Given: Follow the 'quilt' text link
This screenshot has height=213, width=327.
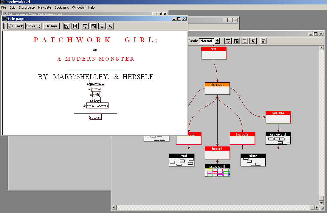Looking at the screenshot, I should (96, 94).
